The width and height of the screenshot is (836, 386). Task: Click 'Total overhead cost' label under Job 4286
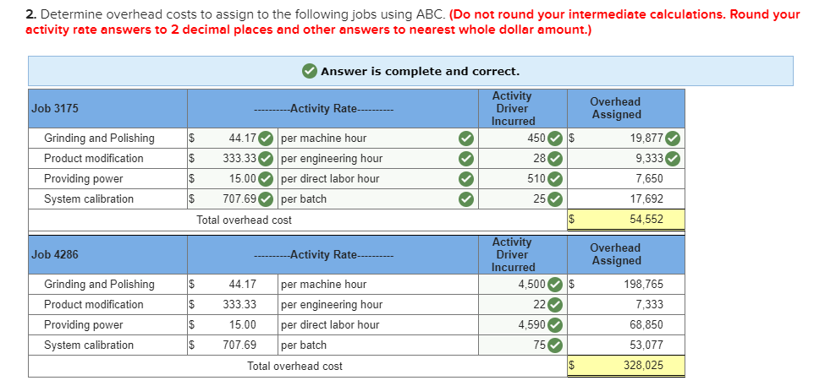point(294,367)
